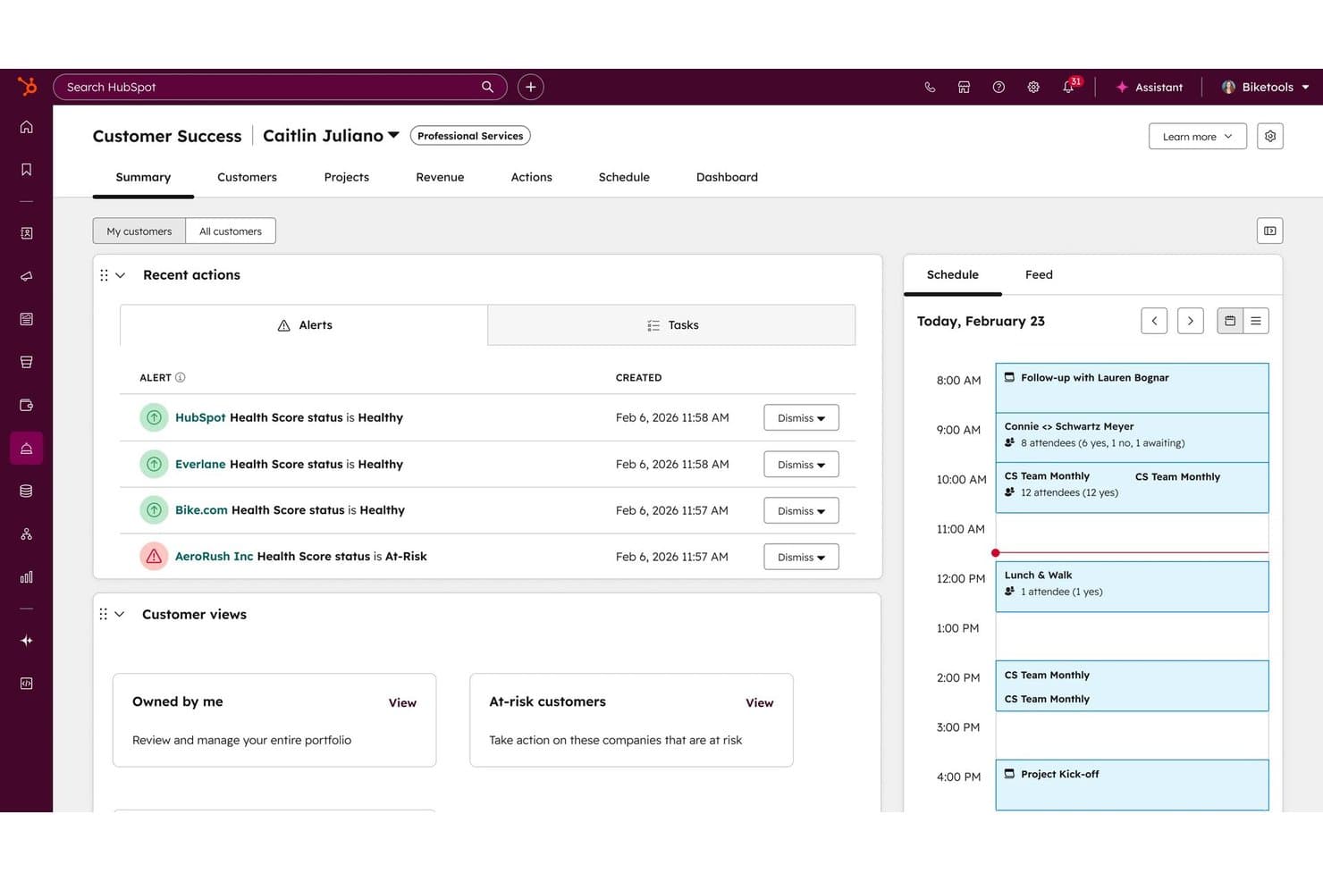This screenshot has width=1323, height=882.
Task: Open the Caitlin Juliano dropdown
Action: (331, 136)
